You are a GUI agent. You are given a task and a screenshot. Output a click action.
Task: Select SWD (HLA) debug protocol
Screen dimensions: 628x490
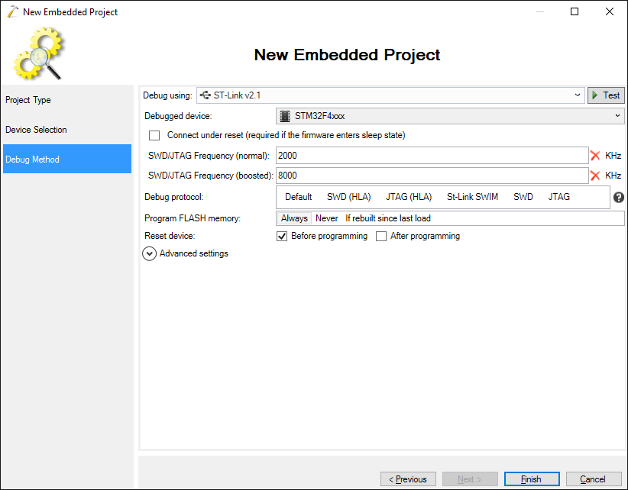[349, 197]
